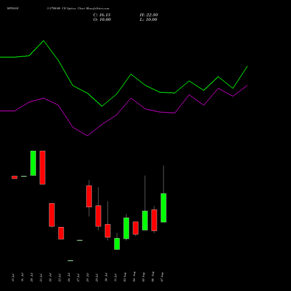Click the '07 Aug' date axis label

coord(162,277)
